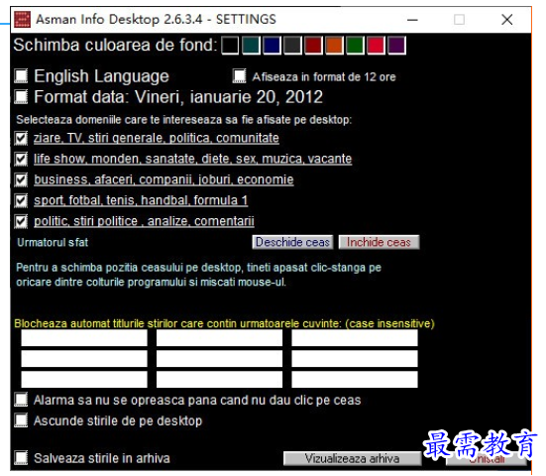Toggle Afiseaza in format de 12 ore

click(x=239, y=76)
